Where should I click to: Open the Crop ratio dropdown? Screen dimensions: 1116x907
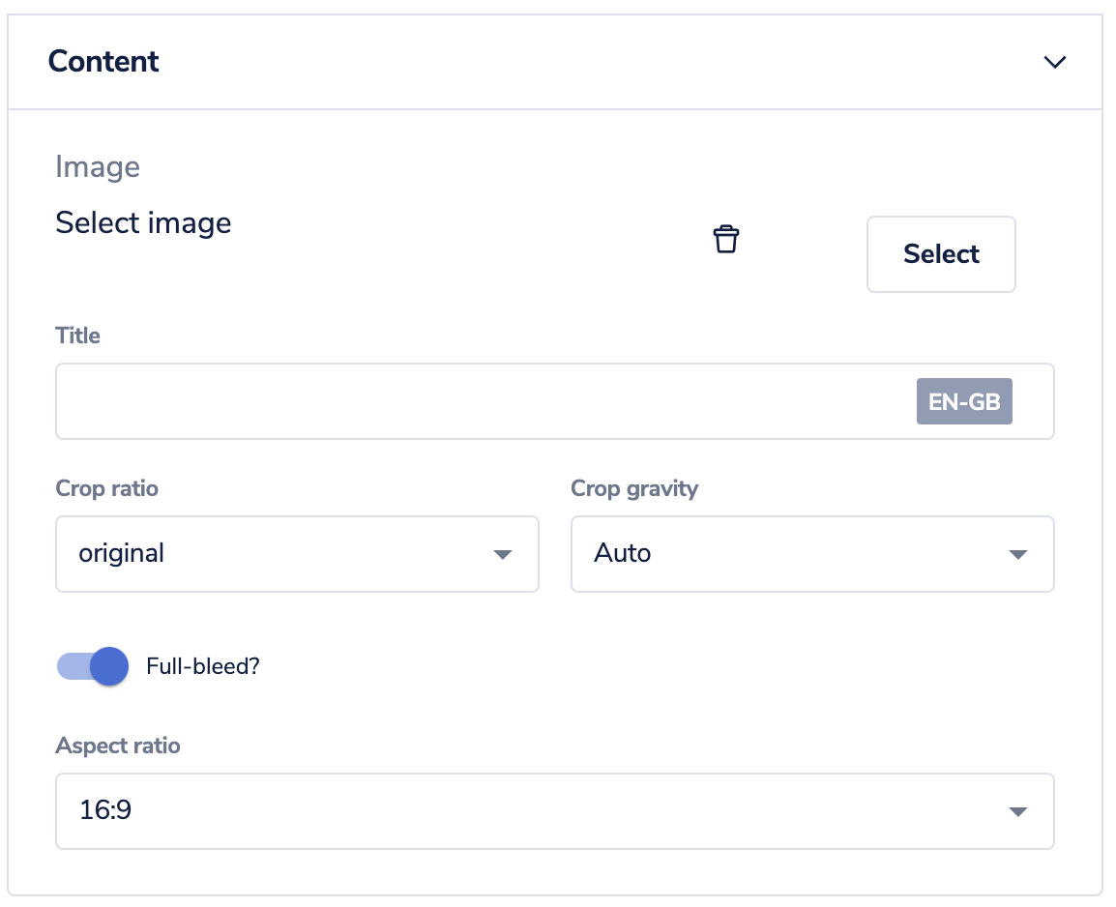click(x=297, y=554)
